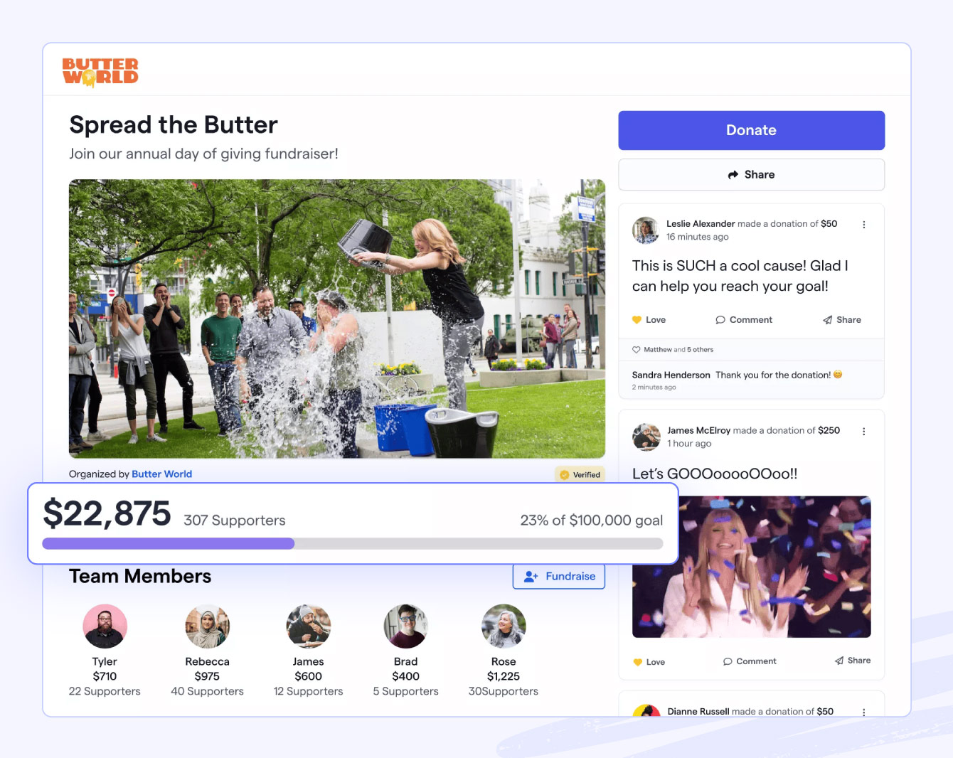The width and height of the screenshot is (953, 758).
Task: Open options menu on James McElroy's post
Action: coord(864,432)
